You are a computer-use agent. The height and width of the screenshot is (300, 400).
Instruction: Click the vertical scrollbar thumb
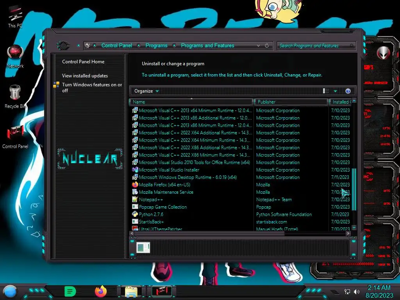point(354,189)
